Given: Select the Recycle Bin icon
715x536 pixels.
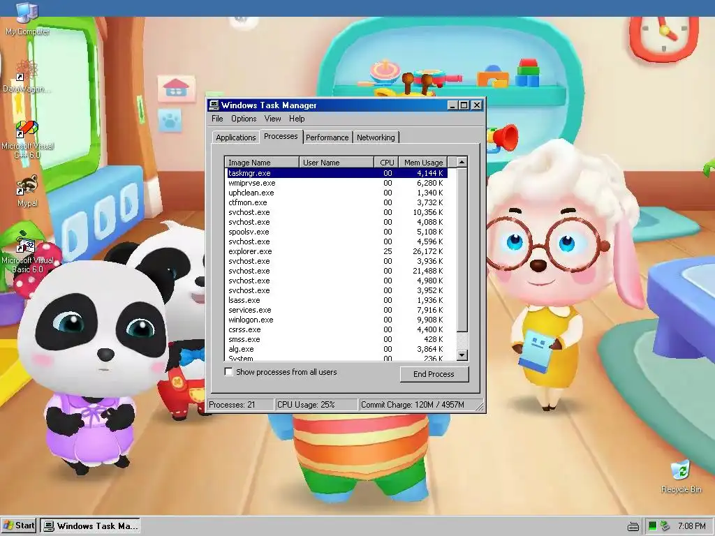Looking at the screenshot, I should (681, 477).
